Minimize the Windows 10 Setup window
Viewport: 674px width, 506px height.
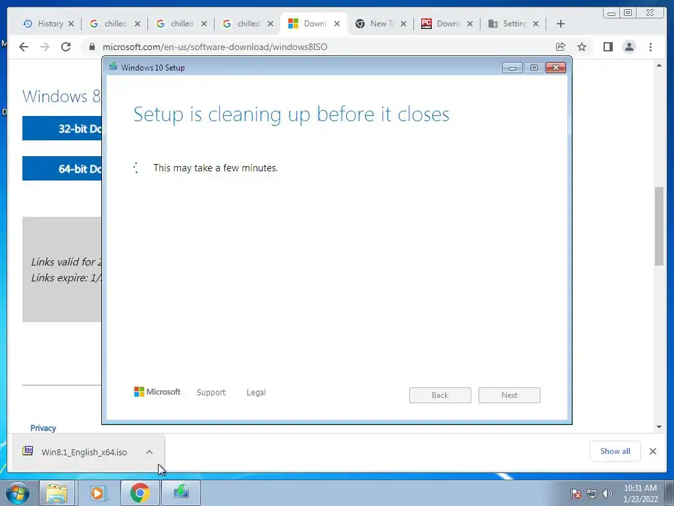512,68
